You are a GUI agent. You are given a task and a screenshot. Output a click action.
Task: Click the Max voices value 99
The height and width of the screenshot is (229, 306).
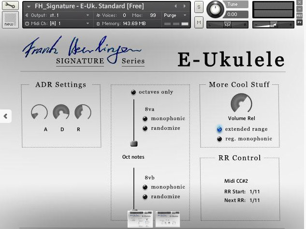coord(153,15)
